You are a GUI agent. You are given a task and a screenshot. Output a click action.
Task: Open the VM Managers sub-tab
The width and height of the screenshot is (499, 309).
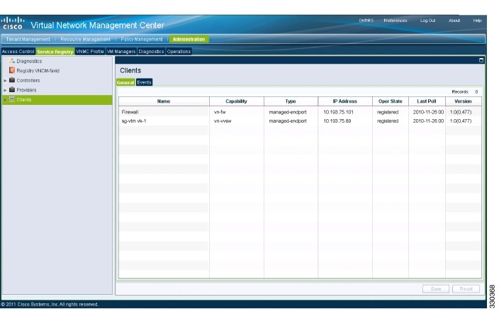(121, 51)
